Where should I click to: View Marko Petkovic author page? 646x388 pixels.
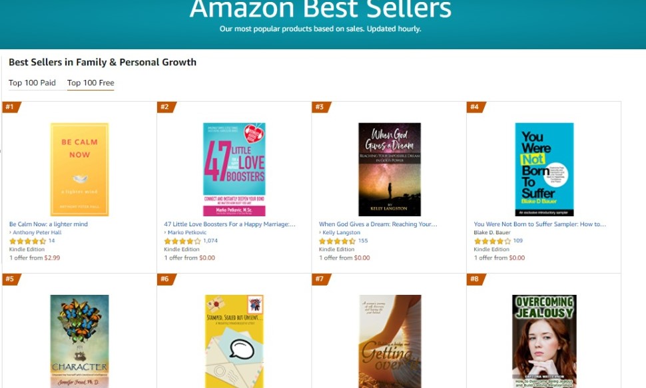tap(187, 233)
